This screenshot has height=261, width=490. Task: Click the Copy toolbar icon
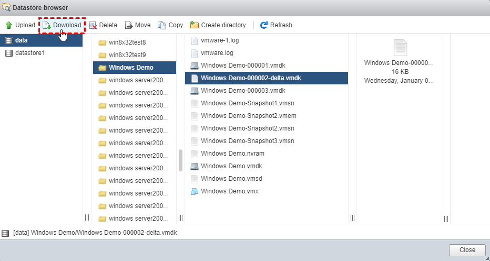tap(162, 25)
